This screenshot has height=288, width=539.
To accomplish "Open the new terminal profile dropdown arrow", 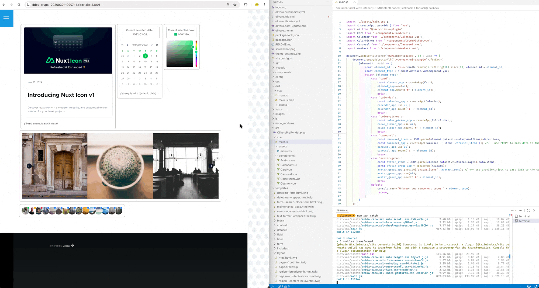I will pos(516,210).
